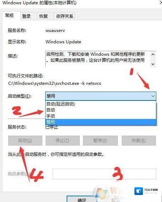Screen dimensions: 162x202
Task: Click description box scroll down arrow
Action: click(153, 64)
